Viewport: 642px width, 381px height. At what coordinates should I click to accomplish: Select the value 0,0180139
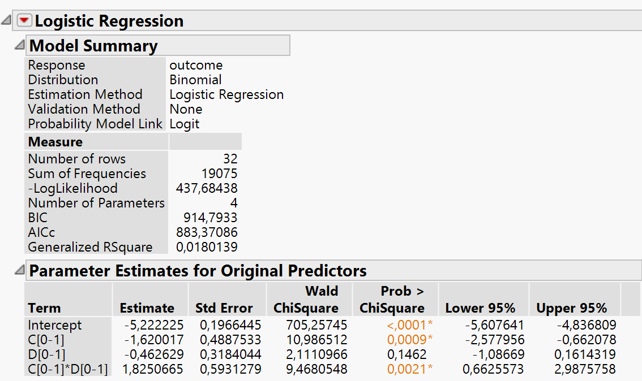tap(207, 247)
